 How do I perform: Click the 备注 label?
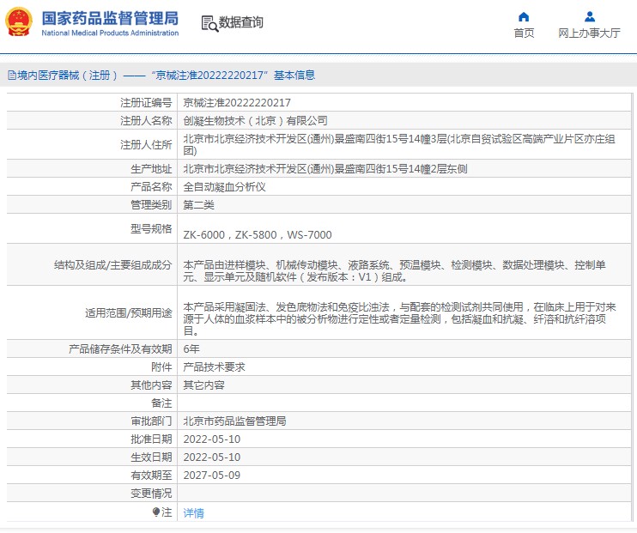[x=161, y=403]
